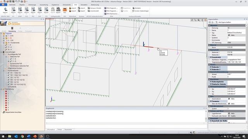Image resolution: width=248 pixels, height=139 pixels.
Task: Switch to the Bearbeiten tab below command line
Action: click(68, 130)
